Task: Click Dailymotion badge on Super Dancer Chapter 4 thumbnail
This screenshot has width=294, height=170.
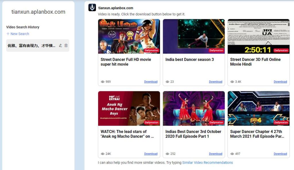Action: [x=281, y=122]
